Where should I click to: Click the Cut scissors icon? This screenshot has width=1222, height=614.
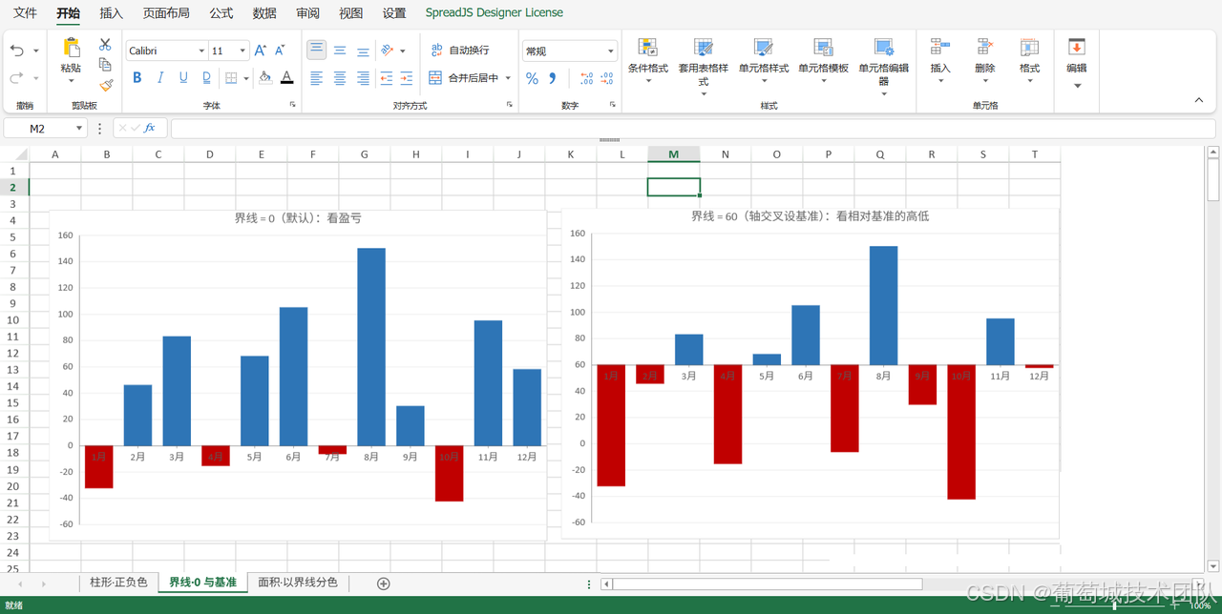click(105, 45)
